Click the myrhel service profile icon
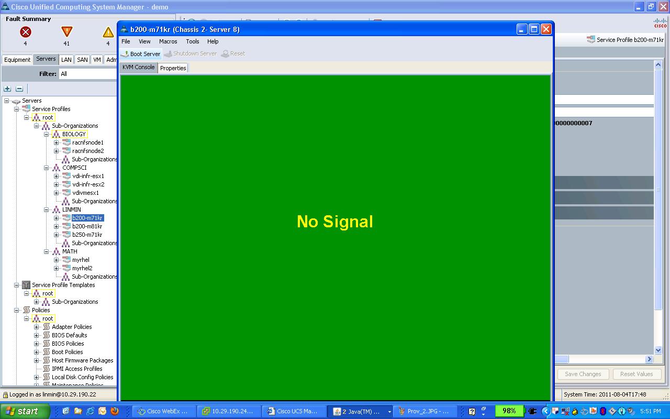 (x=66, y=260)
